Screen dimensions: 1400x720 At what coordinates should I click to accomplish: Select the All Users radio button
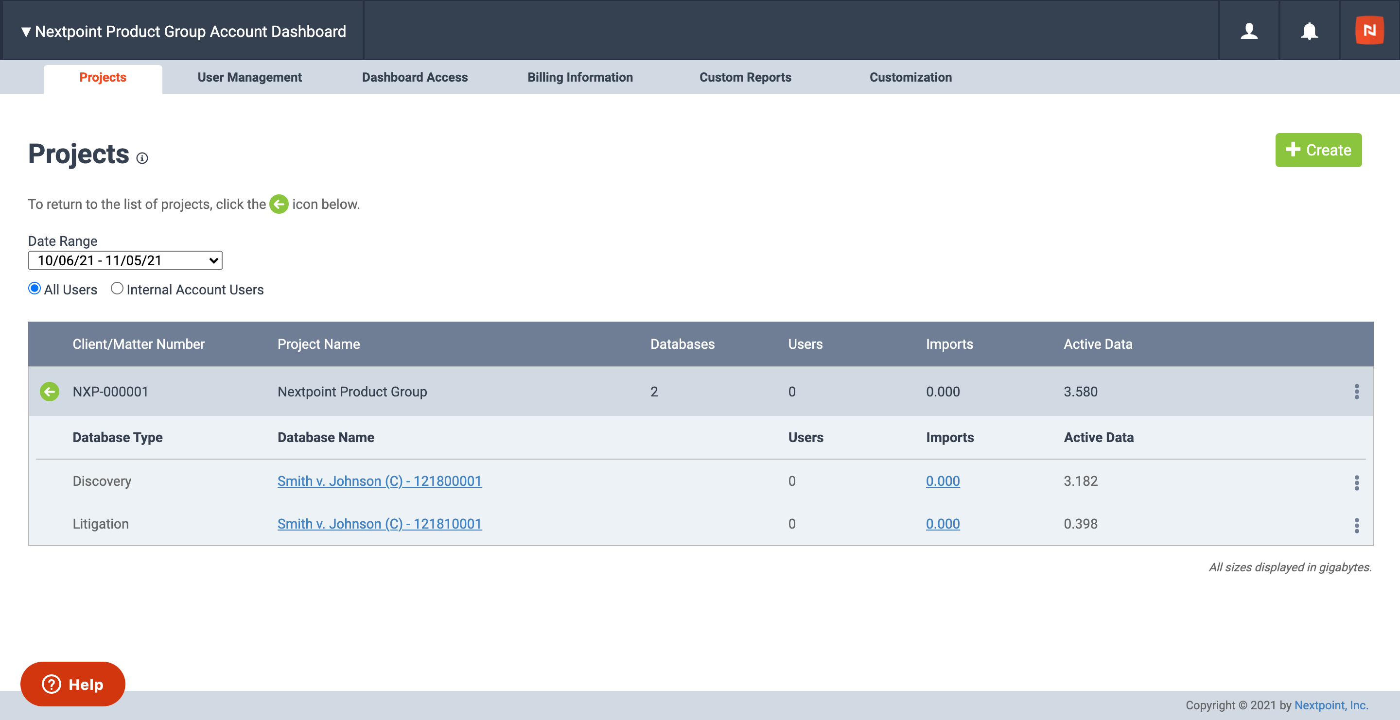point(34,288)
